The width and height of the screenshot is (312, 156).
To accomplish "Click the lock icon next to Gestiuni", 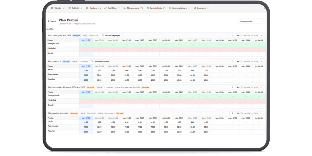I will [x=100, y=8].
